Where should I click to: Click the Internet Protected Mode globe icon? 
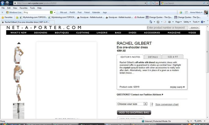143,121
